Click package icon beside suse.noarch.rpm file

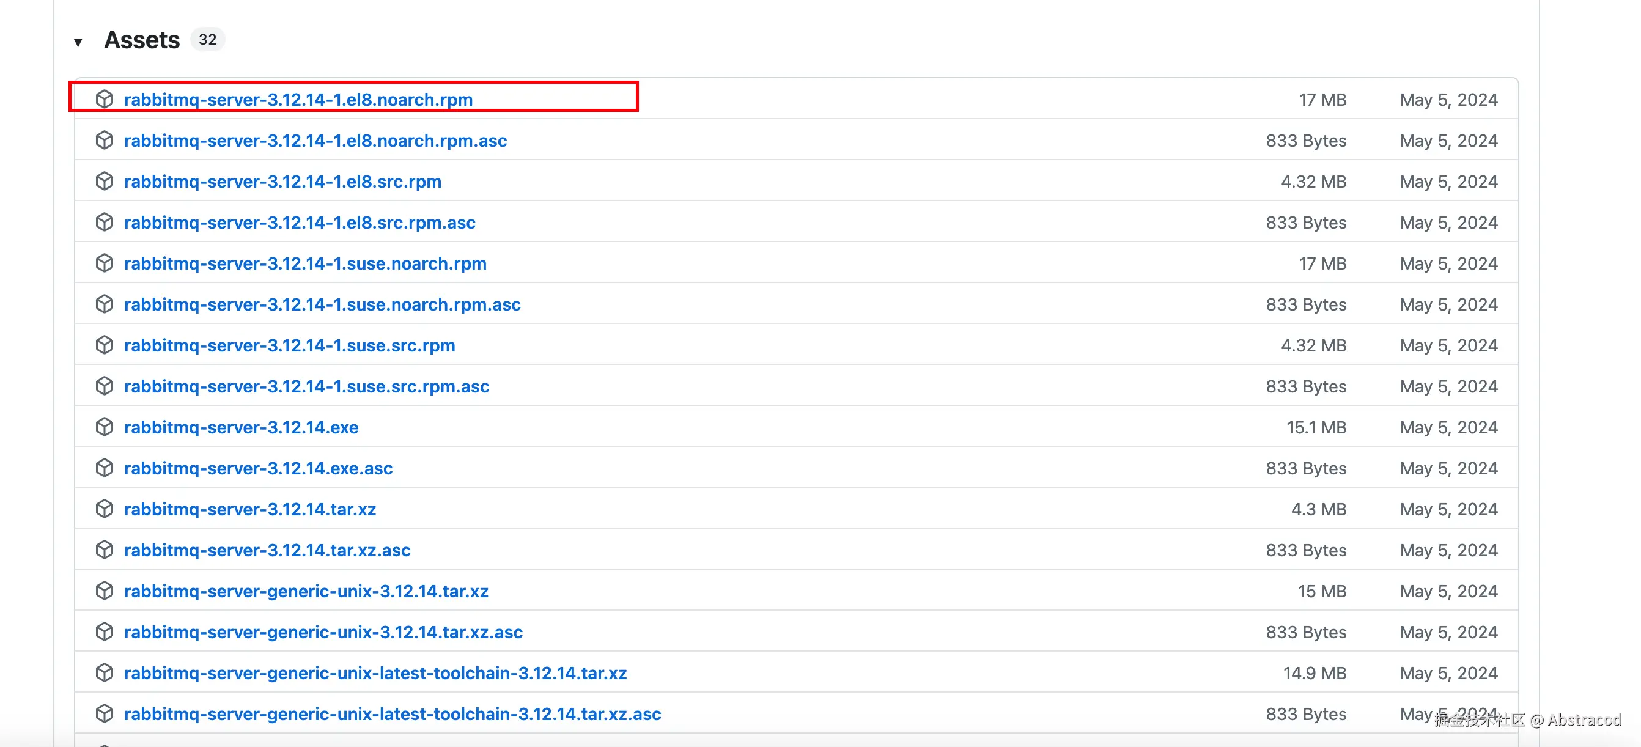point(105,263)
